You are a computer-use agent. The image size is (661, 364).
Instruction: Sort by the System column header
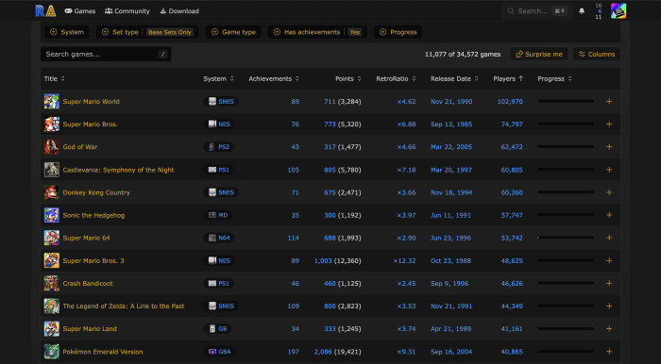[x=218, y=78]
